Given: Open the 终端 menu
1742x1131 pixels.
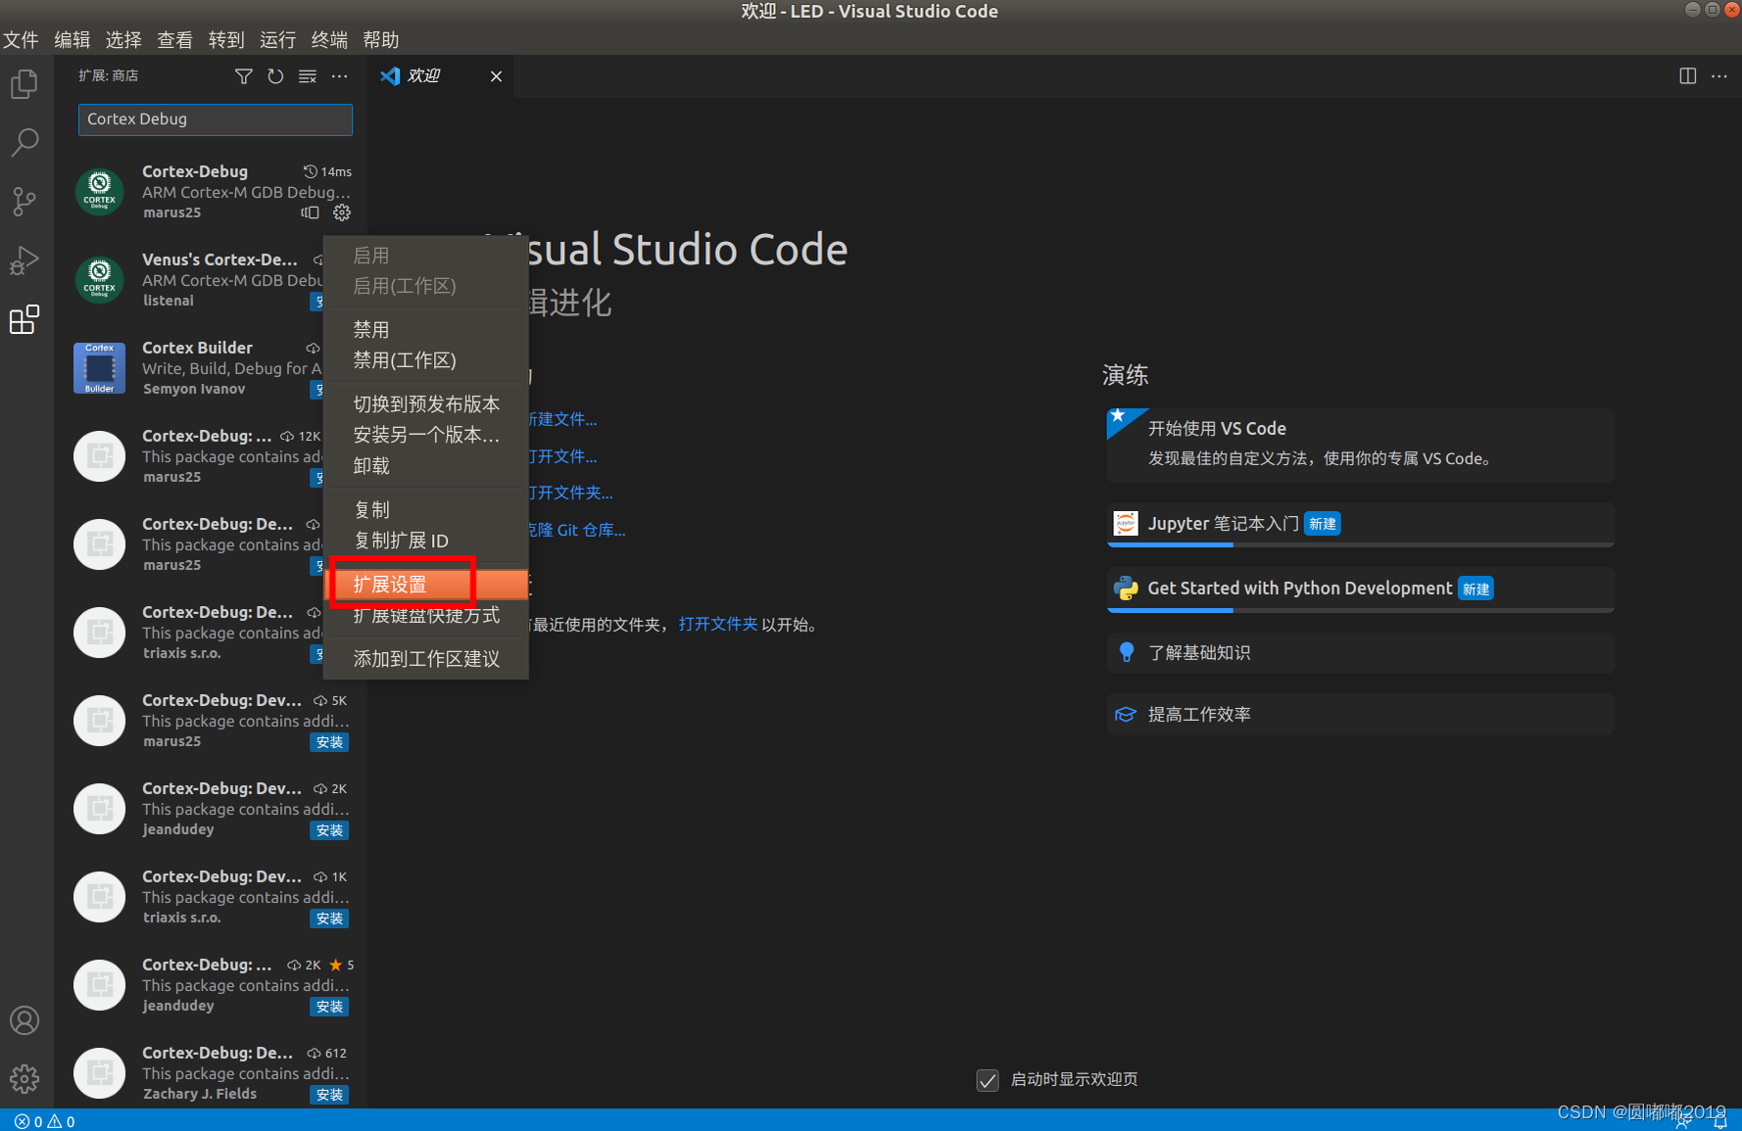Looking at the screenshot, I should (329, 39).
